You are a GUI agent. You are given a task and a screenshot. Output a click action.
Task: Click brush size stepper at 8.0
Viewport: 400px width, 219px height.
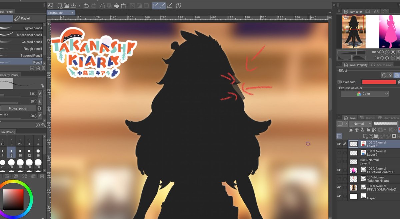click(35, 94)
